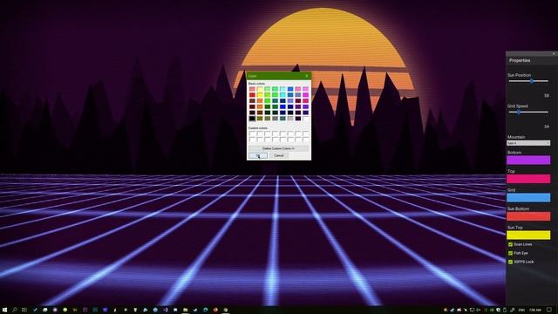
Task: Open Visual Studio from taskbar
Action: 166,311
